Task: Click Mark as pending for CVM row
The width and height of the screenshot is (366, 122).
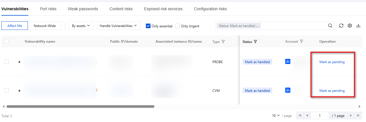Action: click(332, 91)
